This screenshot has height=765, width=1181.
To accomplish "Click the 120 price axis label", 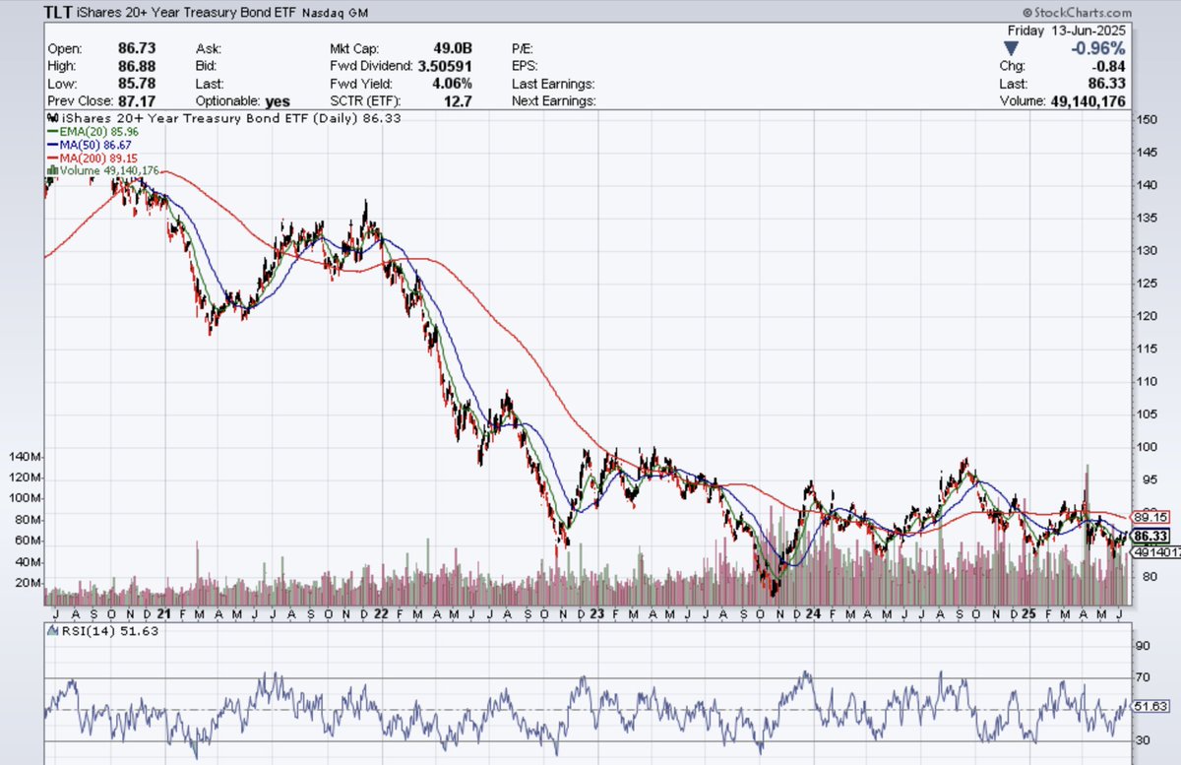I will [1145, 316].
